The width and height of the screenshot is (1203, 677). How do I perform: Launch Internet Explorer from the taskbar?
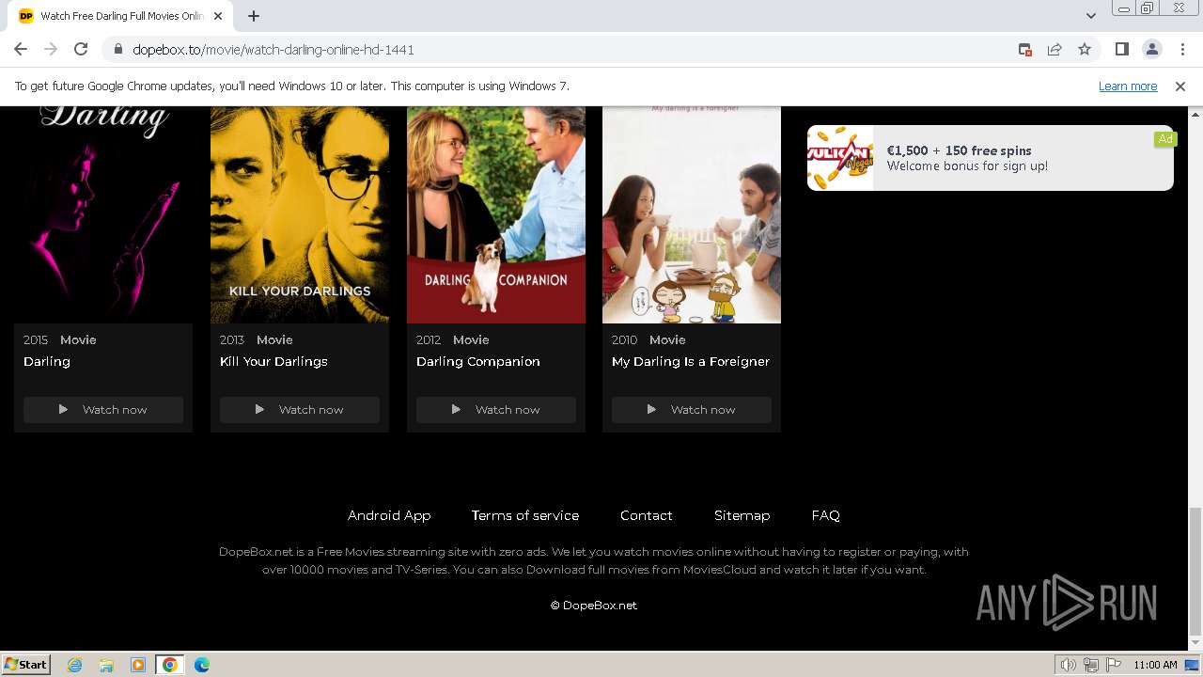tap(74, 665)
